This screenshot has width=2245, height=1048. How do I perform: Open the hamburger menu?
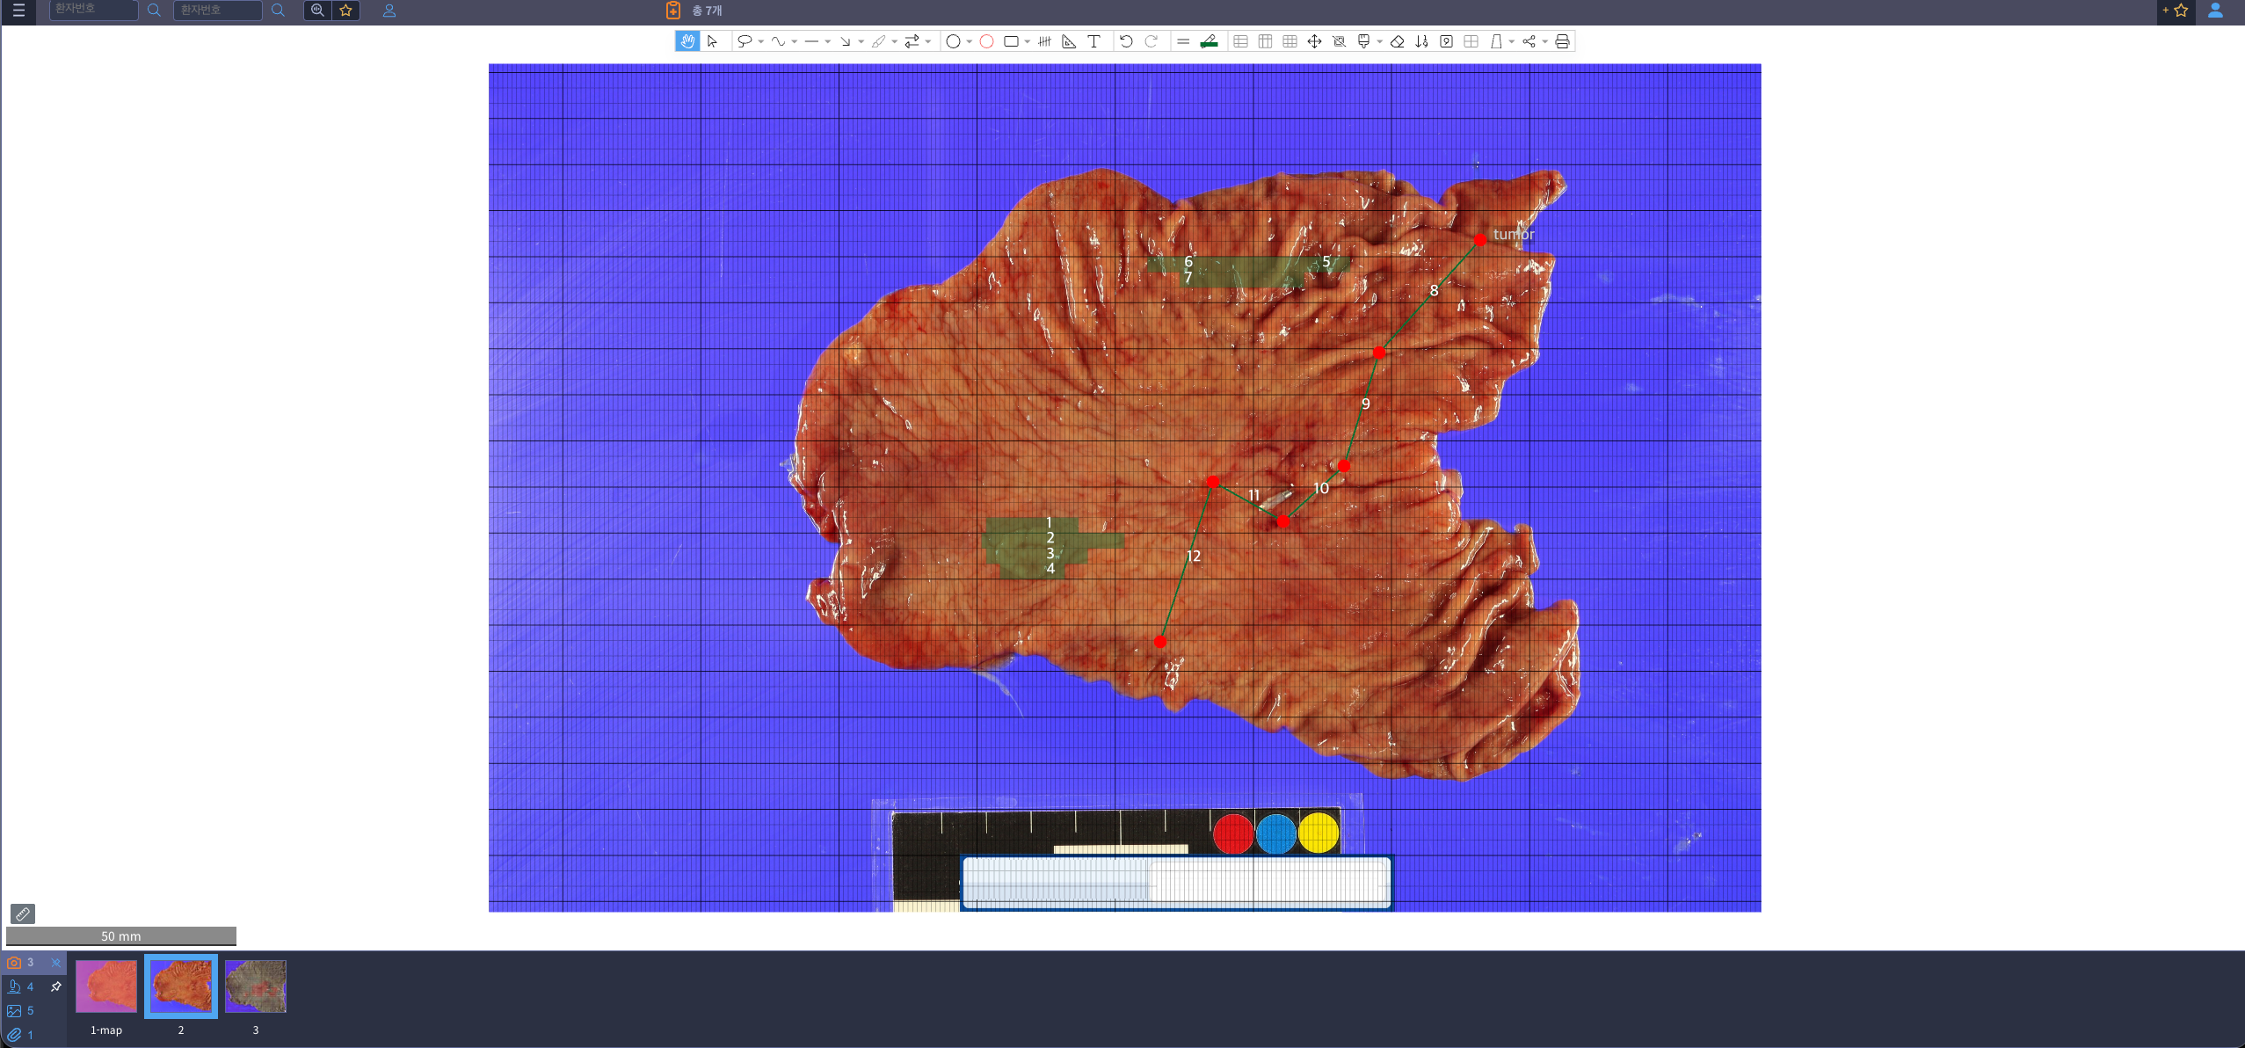tap(18, 11)
